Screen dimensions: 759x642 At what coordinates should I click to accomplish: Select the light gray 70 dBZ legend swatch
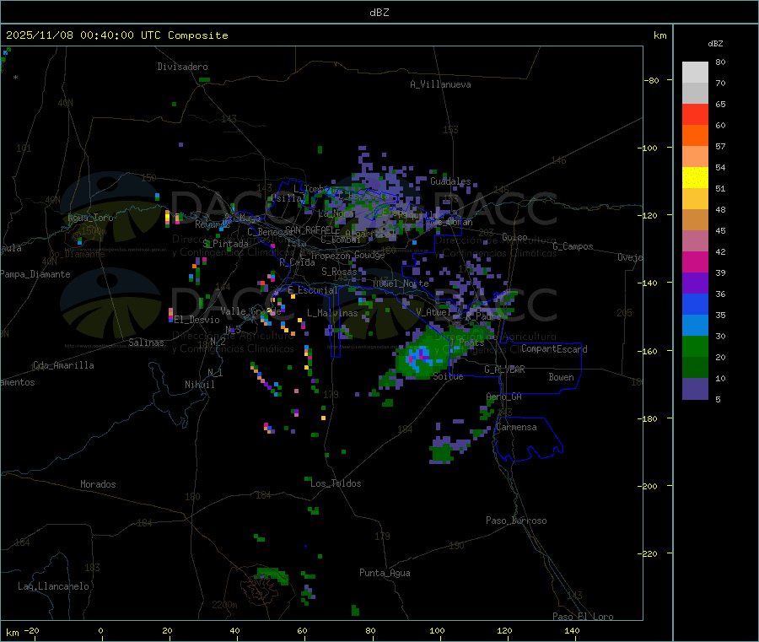[x=695, y=94]
